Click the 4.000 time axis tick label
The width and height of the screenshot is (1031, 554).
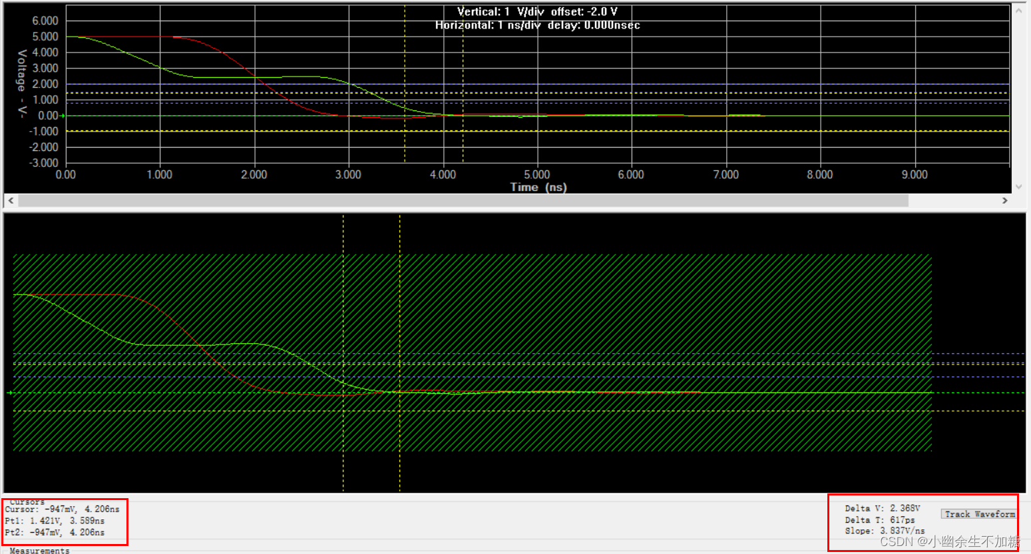(443, 175)
